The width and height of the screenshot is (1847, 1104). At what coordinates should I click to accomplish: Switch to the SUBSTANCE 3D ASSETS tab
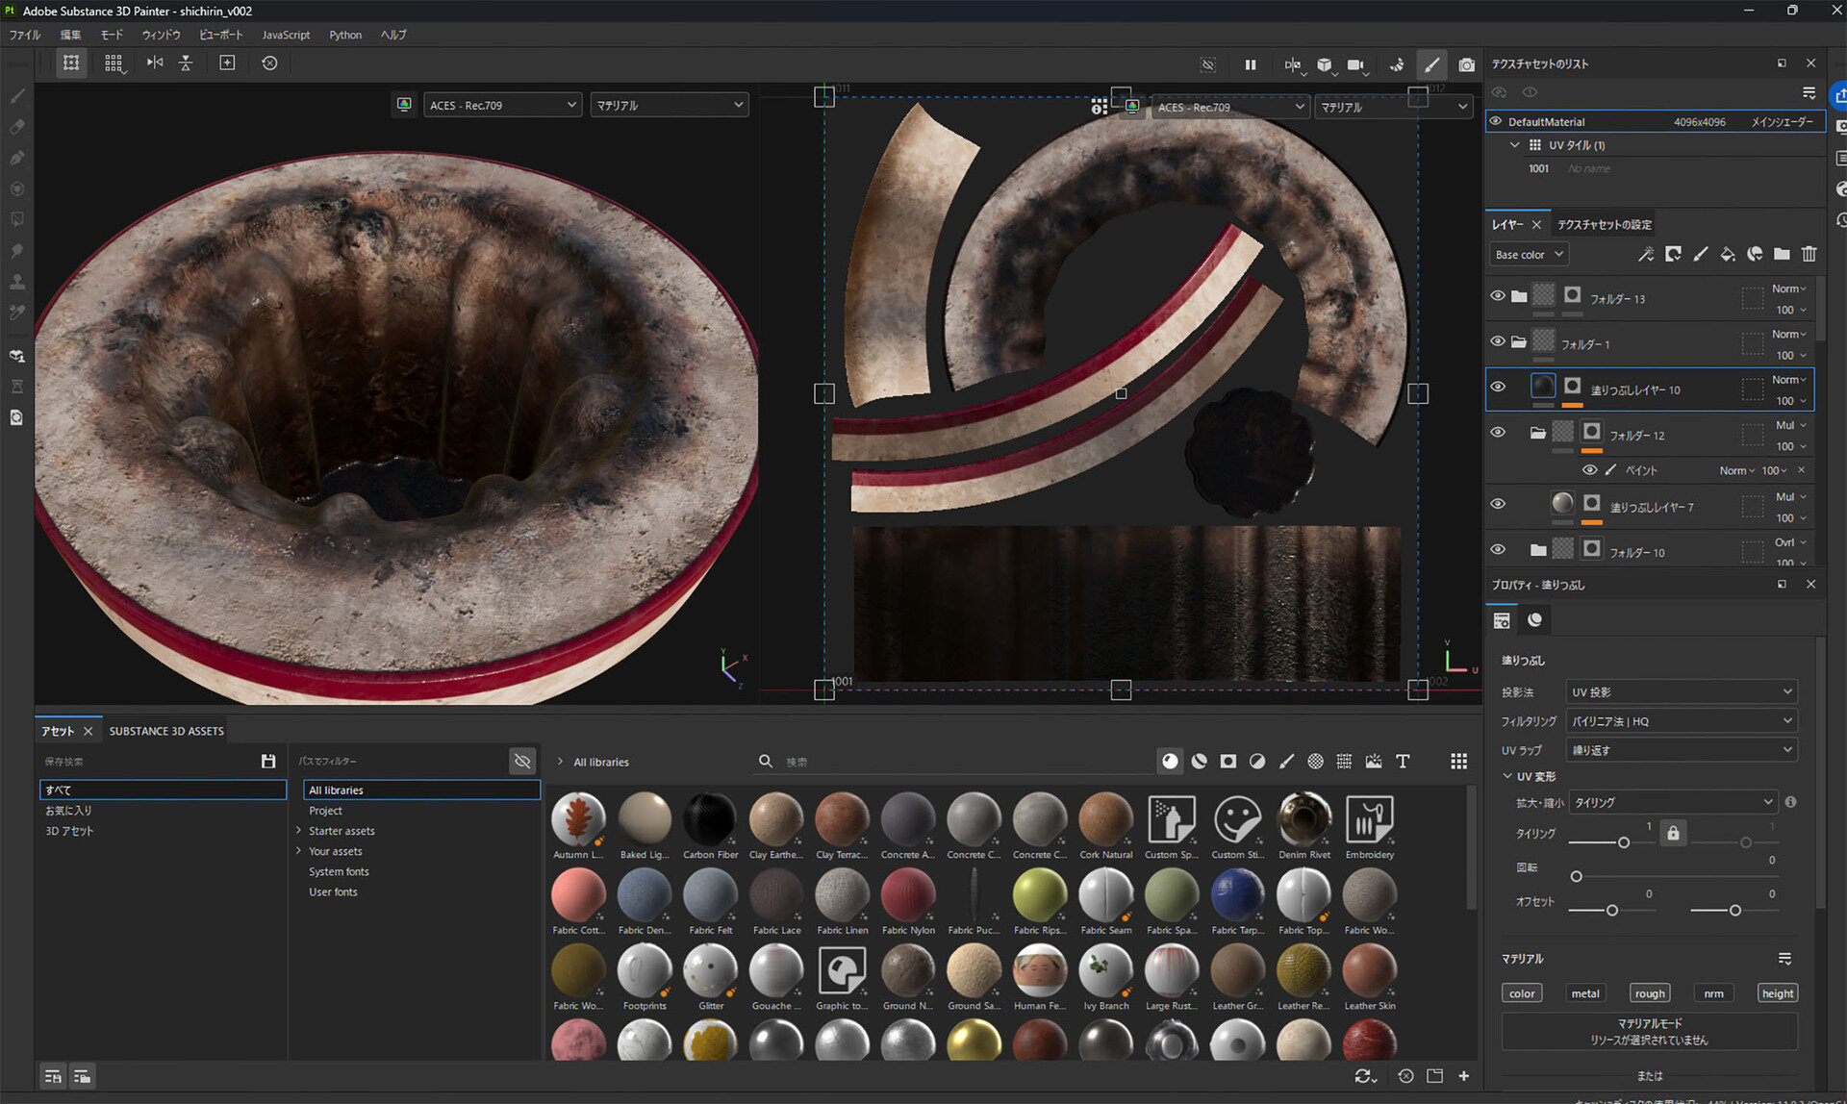tap(166, 731)
